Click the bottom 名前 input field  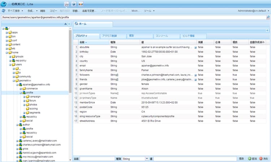[x=97, y=159]
